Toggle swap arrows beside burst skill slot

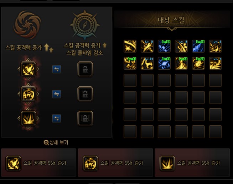coord(57,119)
